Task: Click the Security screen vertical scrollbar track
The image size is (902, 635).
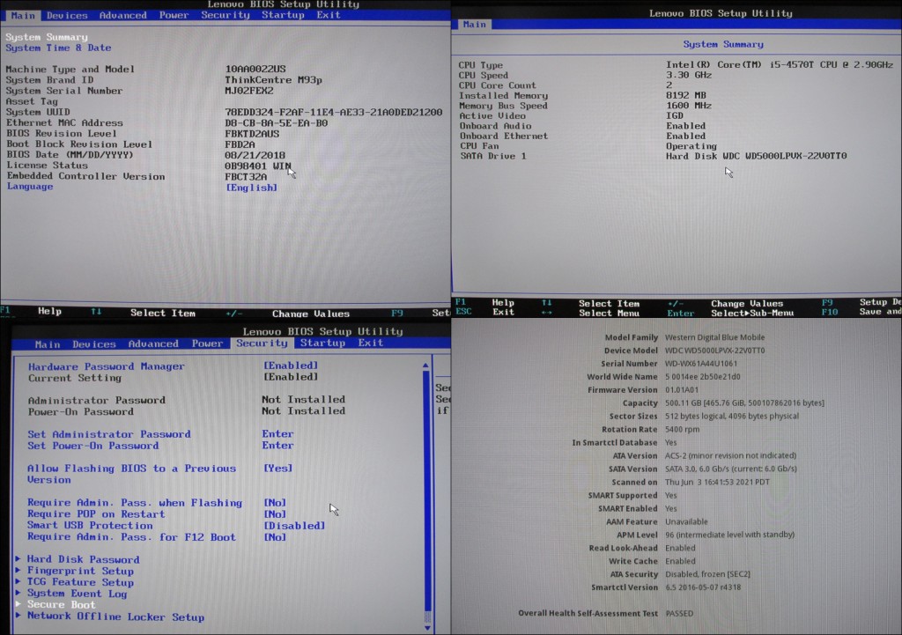Action: [426, 497]
